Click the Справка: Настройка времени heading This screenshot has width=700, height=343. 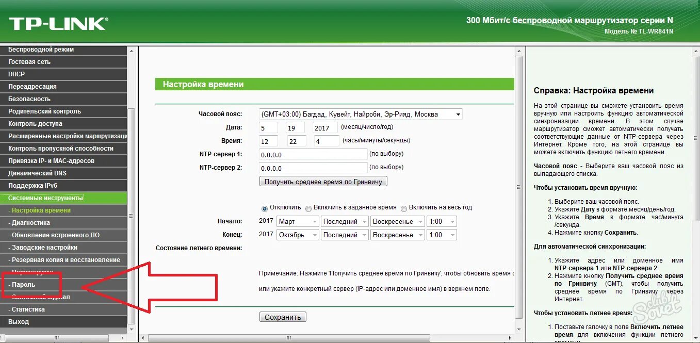[x=594, y=90]
